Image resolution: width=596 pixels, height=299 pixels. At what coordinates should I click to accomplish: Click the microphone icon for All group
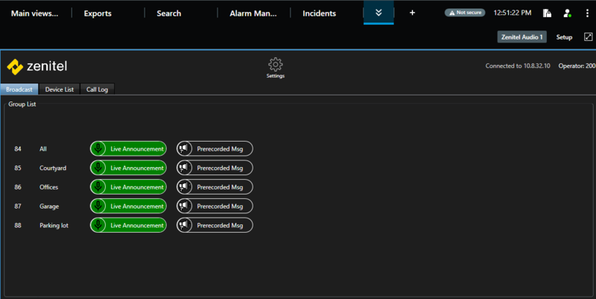[x=99, y=148]
